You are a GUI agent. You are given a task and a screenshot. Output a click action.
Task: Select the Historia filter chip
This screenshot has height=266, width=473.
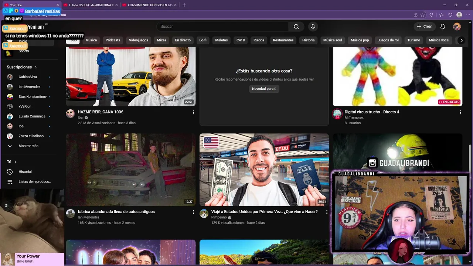[308, 40]
